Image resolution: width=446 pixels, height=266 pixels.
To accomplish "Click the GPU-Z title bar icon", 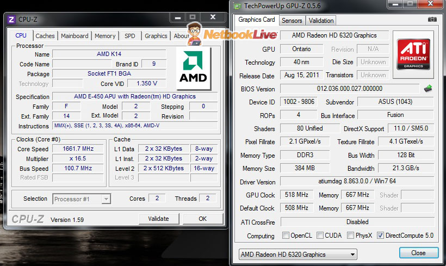I will pos(237,5).
